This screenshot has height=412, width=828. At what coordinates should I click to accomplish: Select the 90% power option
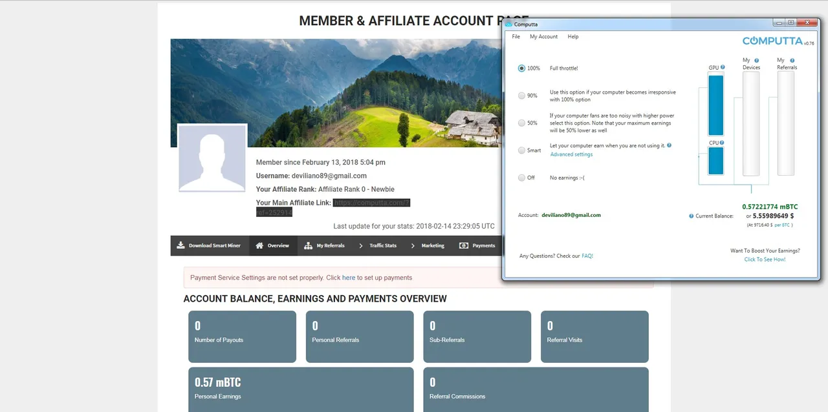(522, 96)
